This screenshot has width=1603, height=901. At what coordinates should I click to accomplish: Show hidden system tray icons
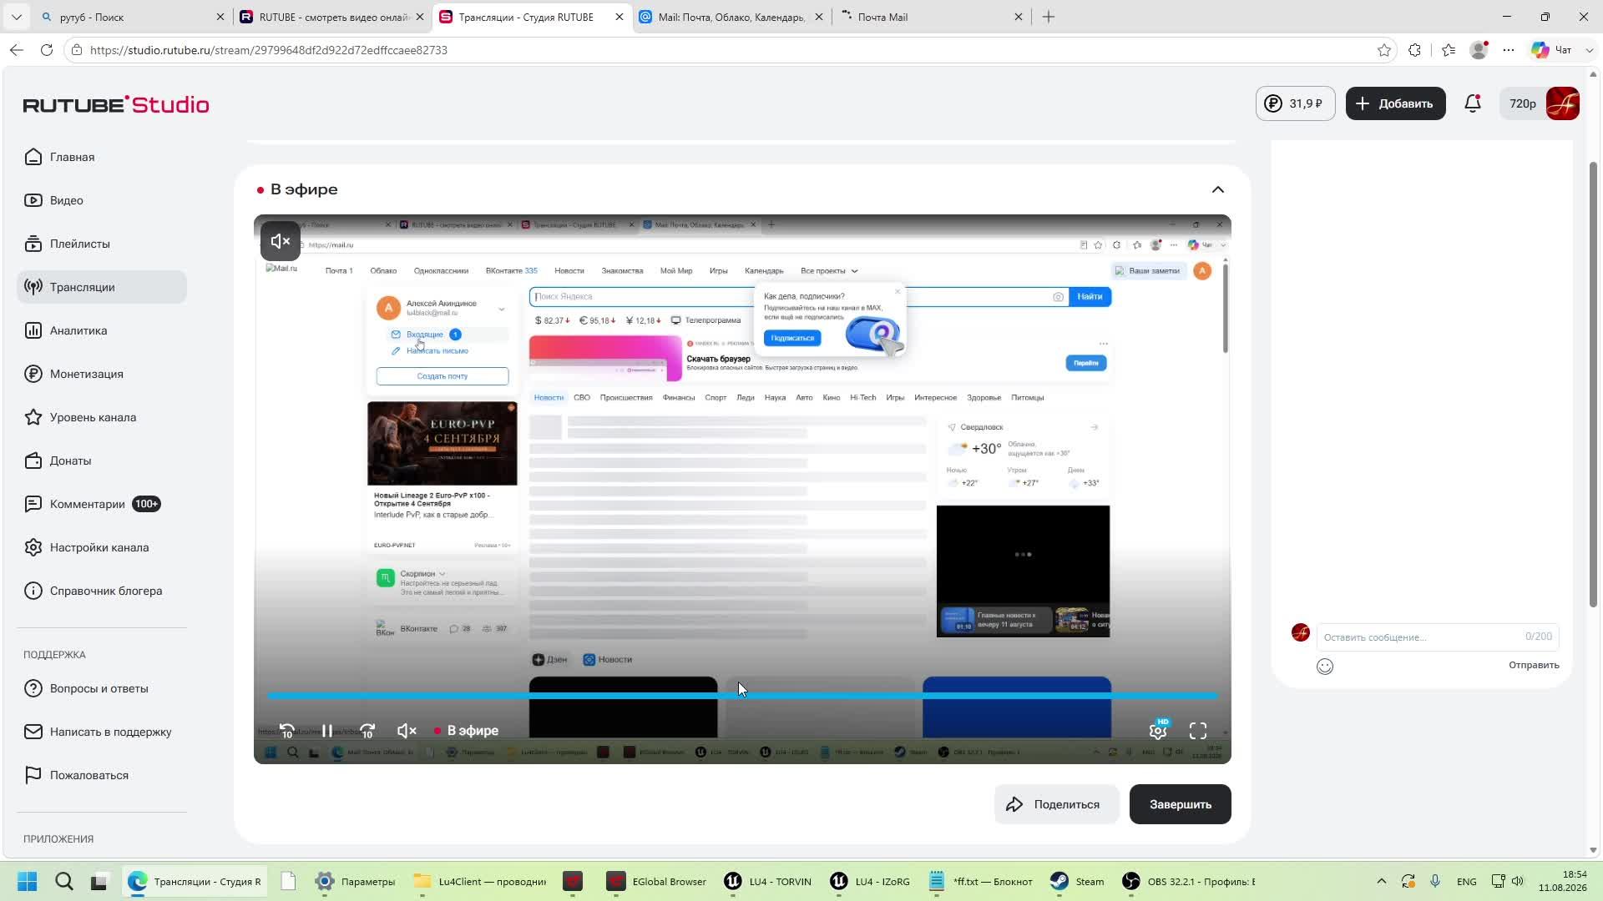tap(1381, 882)
